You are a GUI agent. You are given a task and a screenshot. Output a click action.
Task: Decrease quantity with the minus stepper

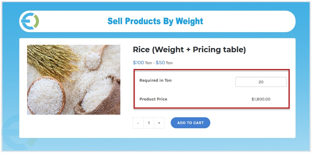point(138,123)
